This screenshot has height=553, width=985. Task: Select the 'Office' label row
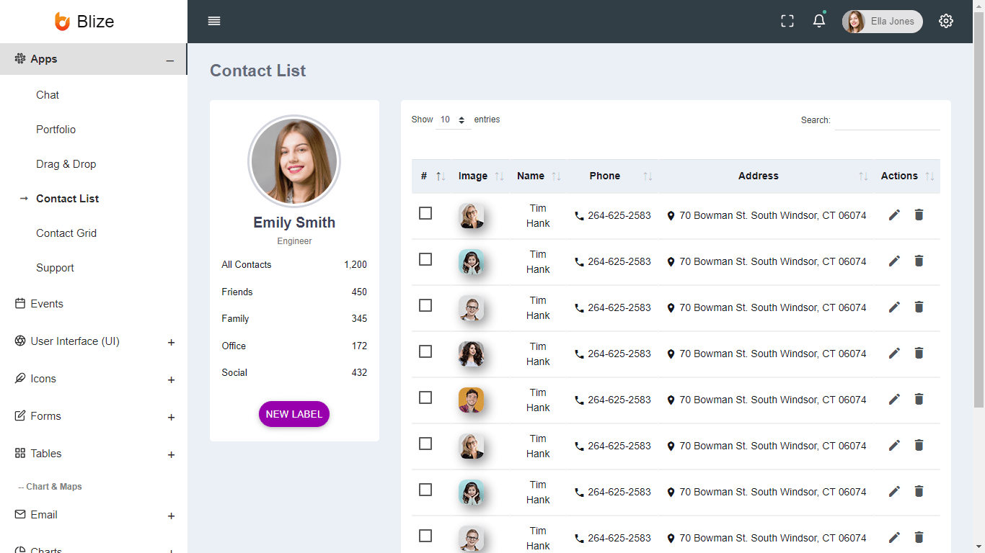click(294, 346)
